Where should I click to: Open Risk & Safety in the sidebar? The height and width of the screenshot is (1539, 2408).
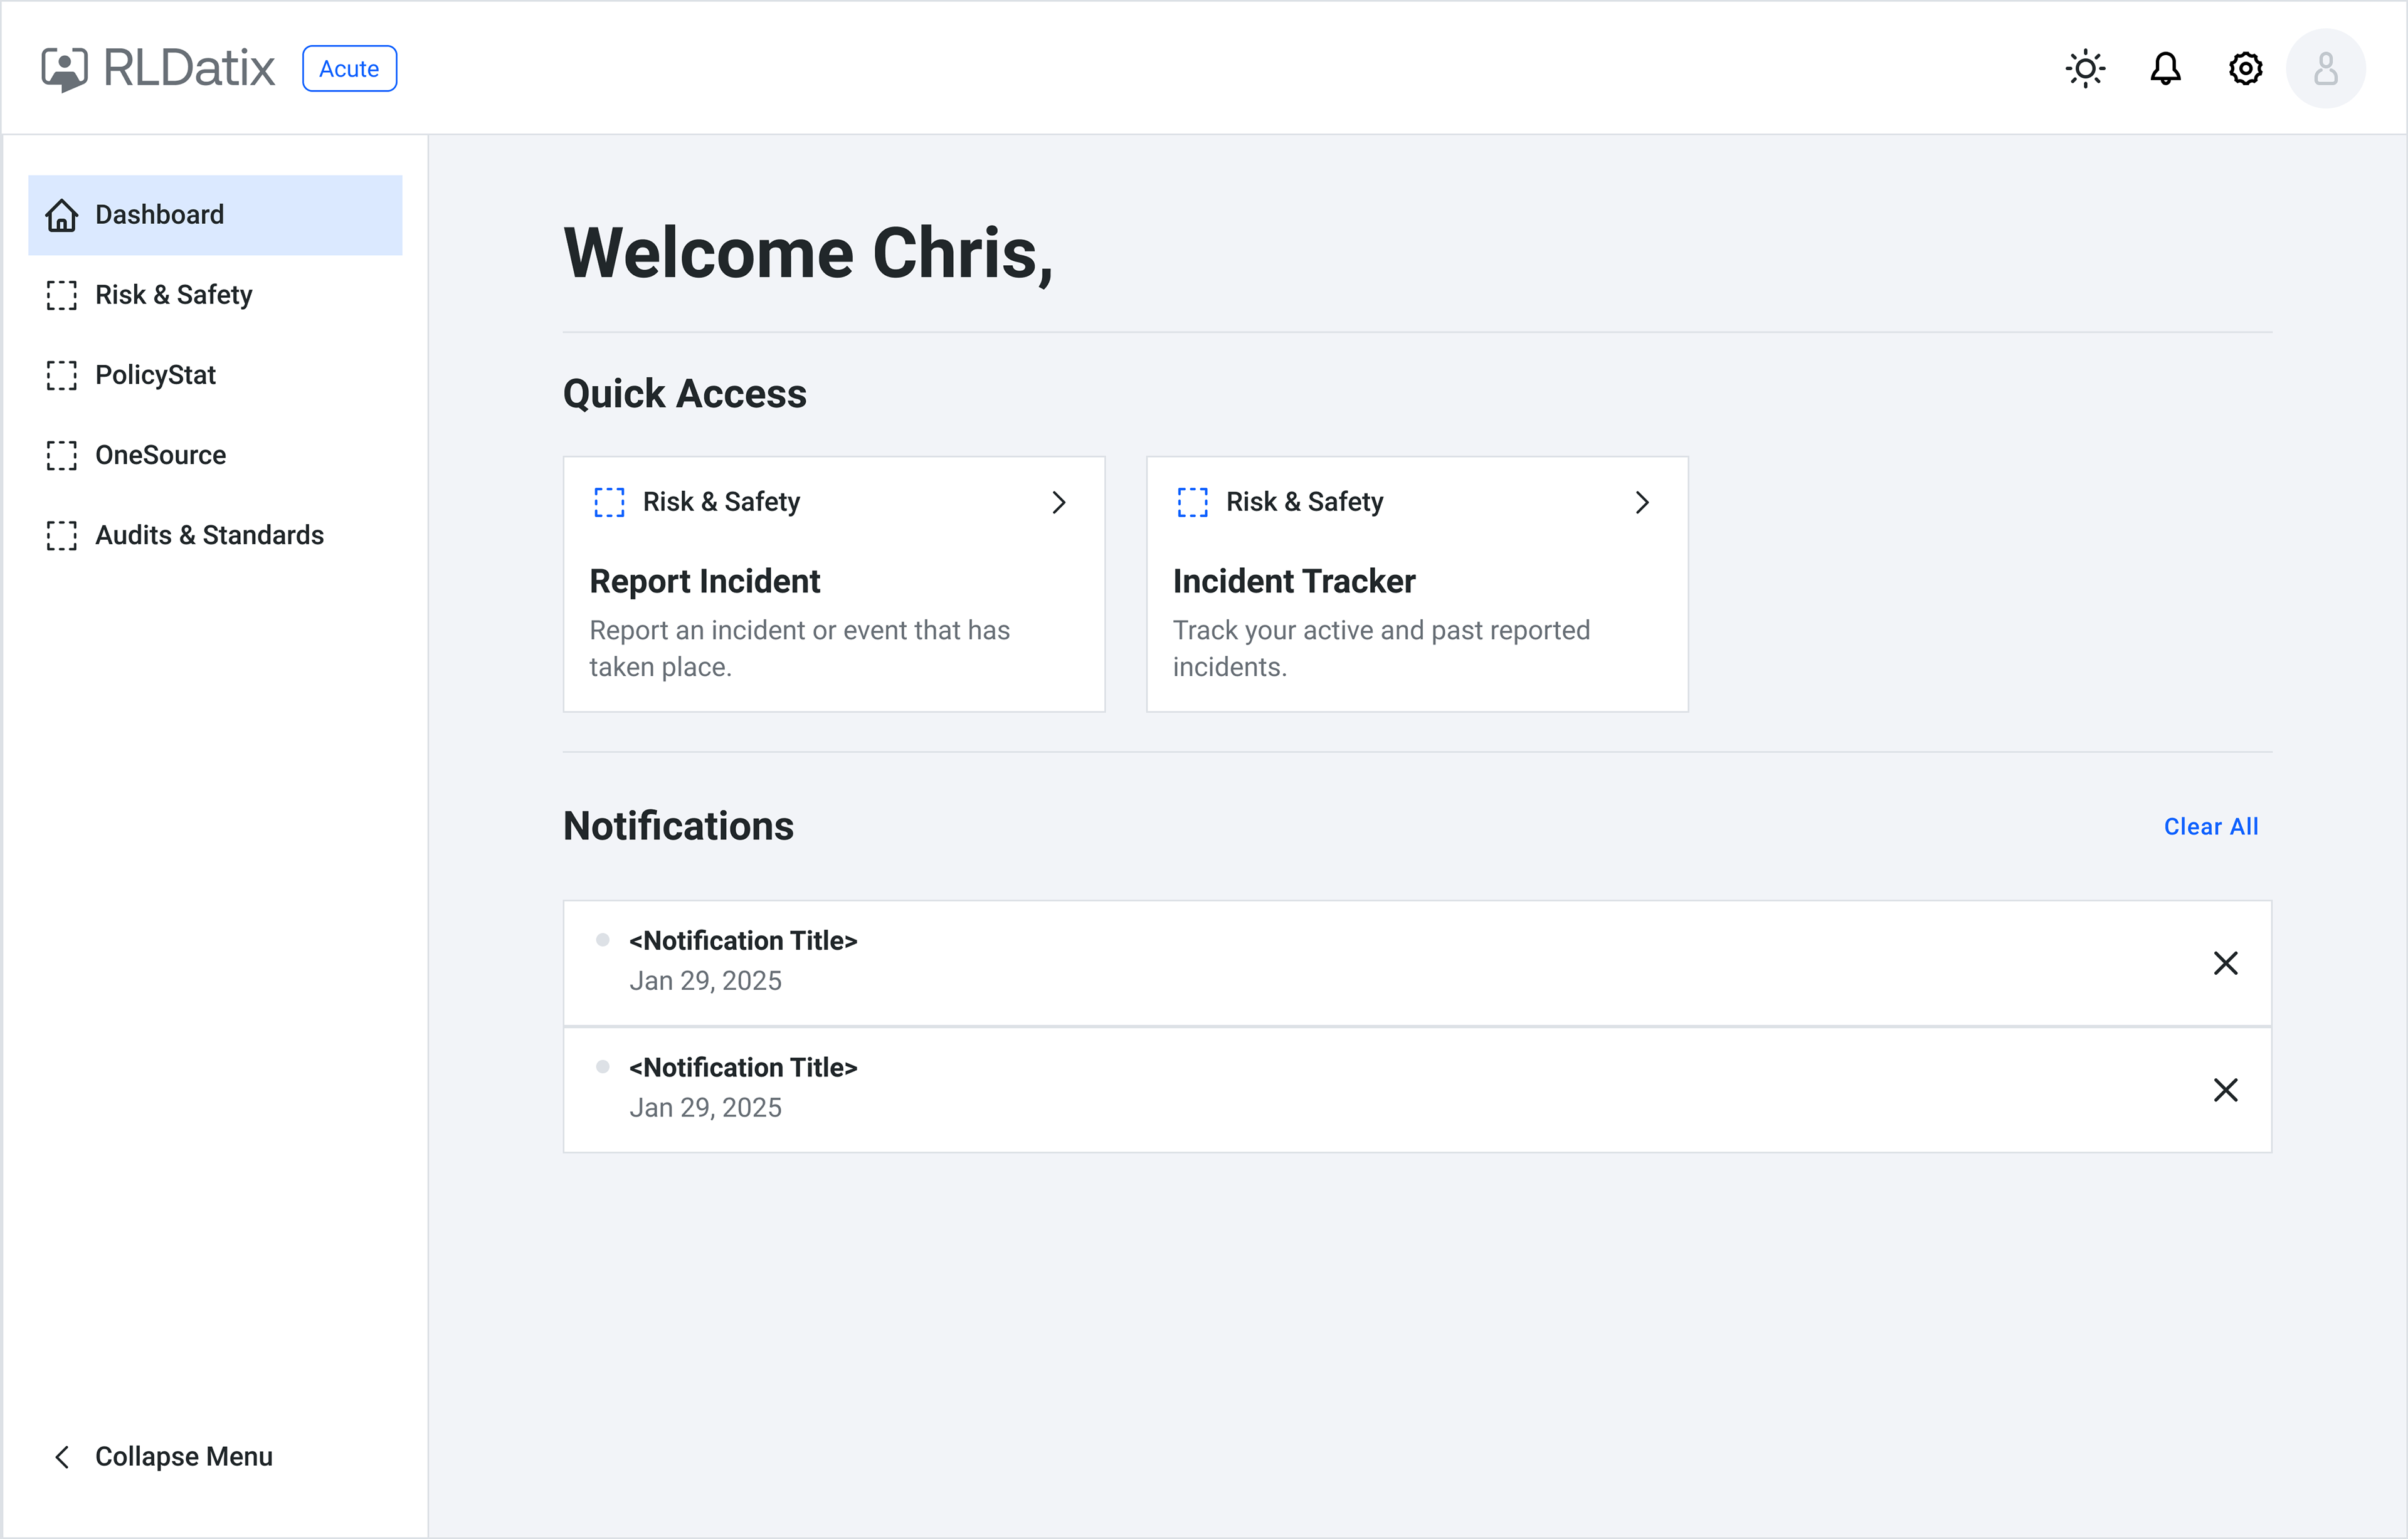[215, 295]
